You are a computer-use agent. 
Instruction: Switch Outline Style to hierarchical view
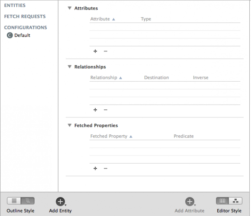(x=28, y=201)
